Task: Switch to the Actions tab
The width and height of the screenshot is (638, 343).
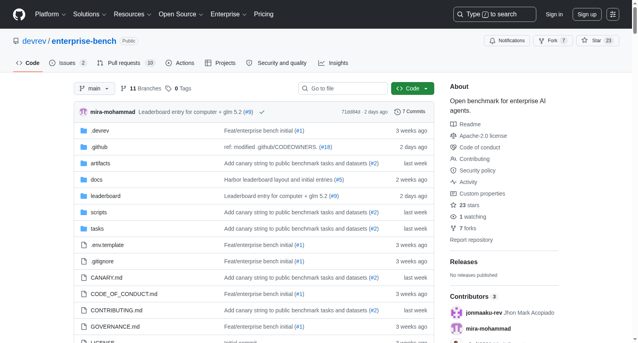Action: [x=180, y=63]
